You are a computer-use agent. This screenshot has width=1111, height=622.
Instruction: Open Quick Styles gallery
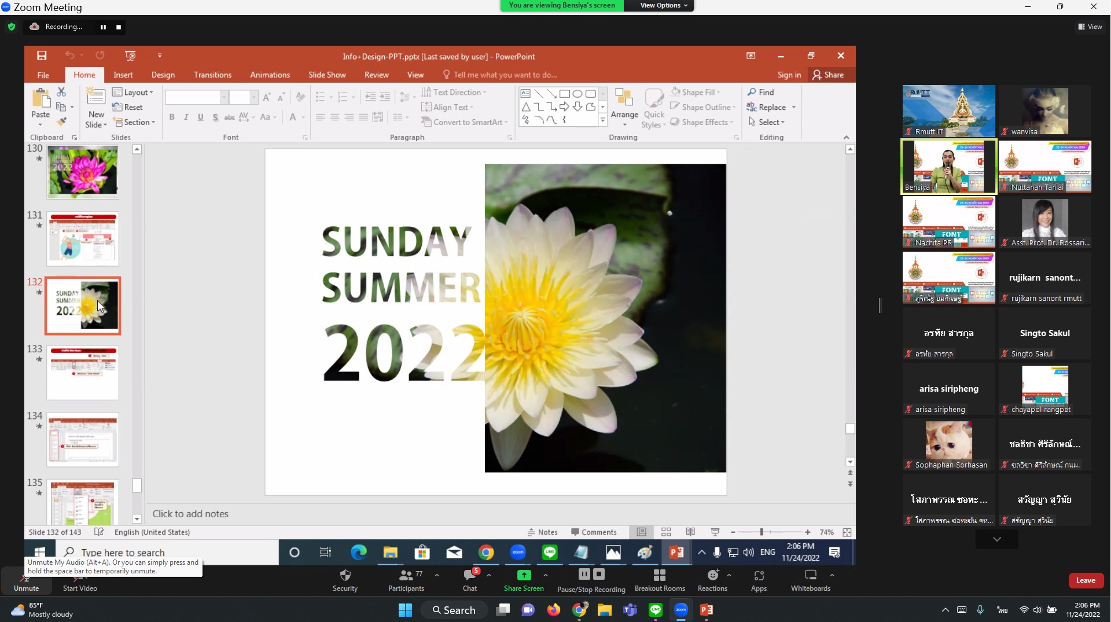pyautogui.click(x=654, y=109)
